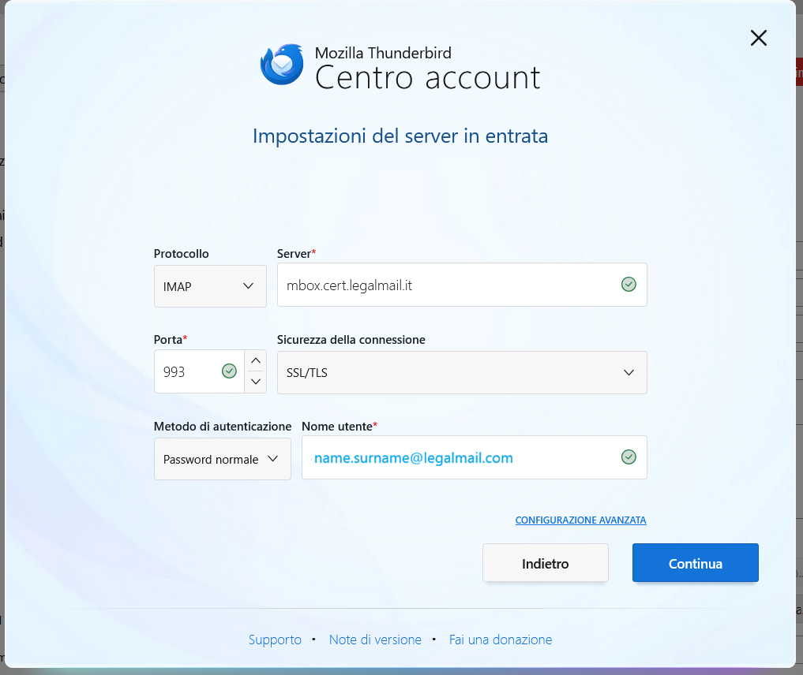Viewport: 803px width, 675px height.
Task: Open the Supporto link
Action: [x=275, y=640]
